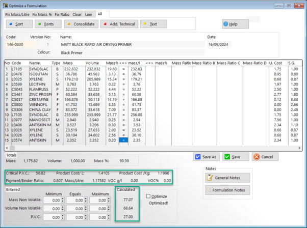This screenshot has width=307, height=228.
Task: Select the All tab
Action: click(x=100, y=14)
